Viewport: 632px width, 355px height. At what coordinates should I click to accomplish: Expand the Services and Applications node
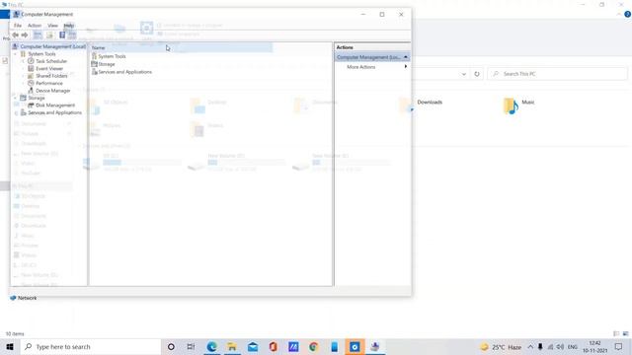click(16, 112)
